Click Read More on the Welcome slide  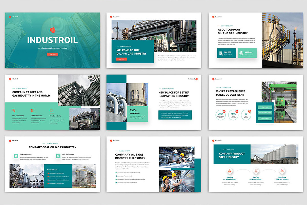click(122, 59)
